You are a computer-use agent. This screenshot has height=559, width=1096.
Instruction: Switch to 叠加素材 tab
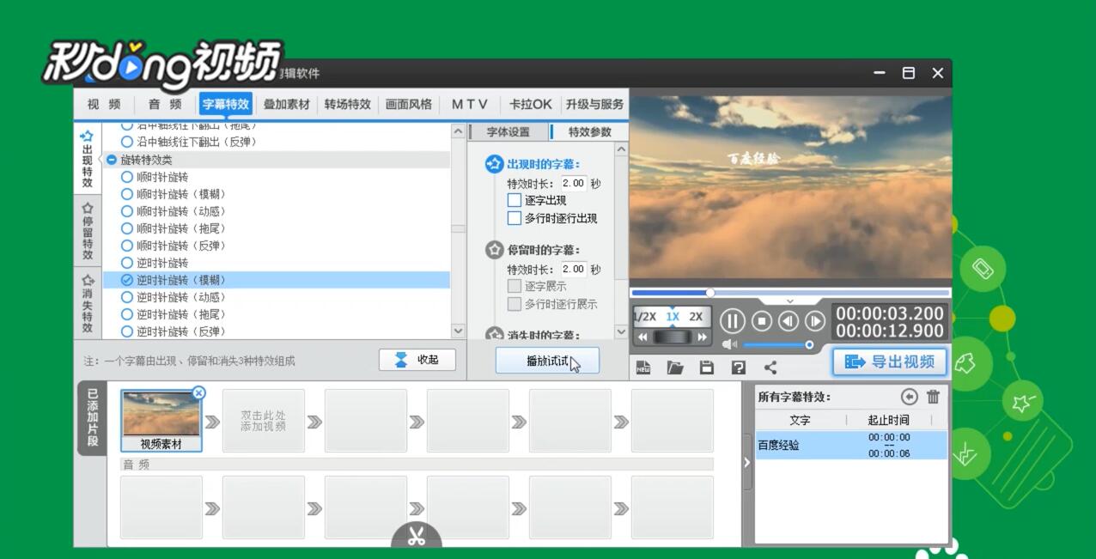[x=286, y=104]
